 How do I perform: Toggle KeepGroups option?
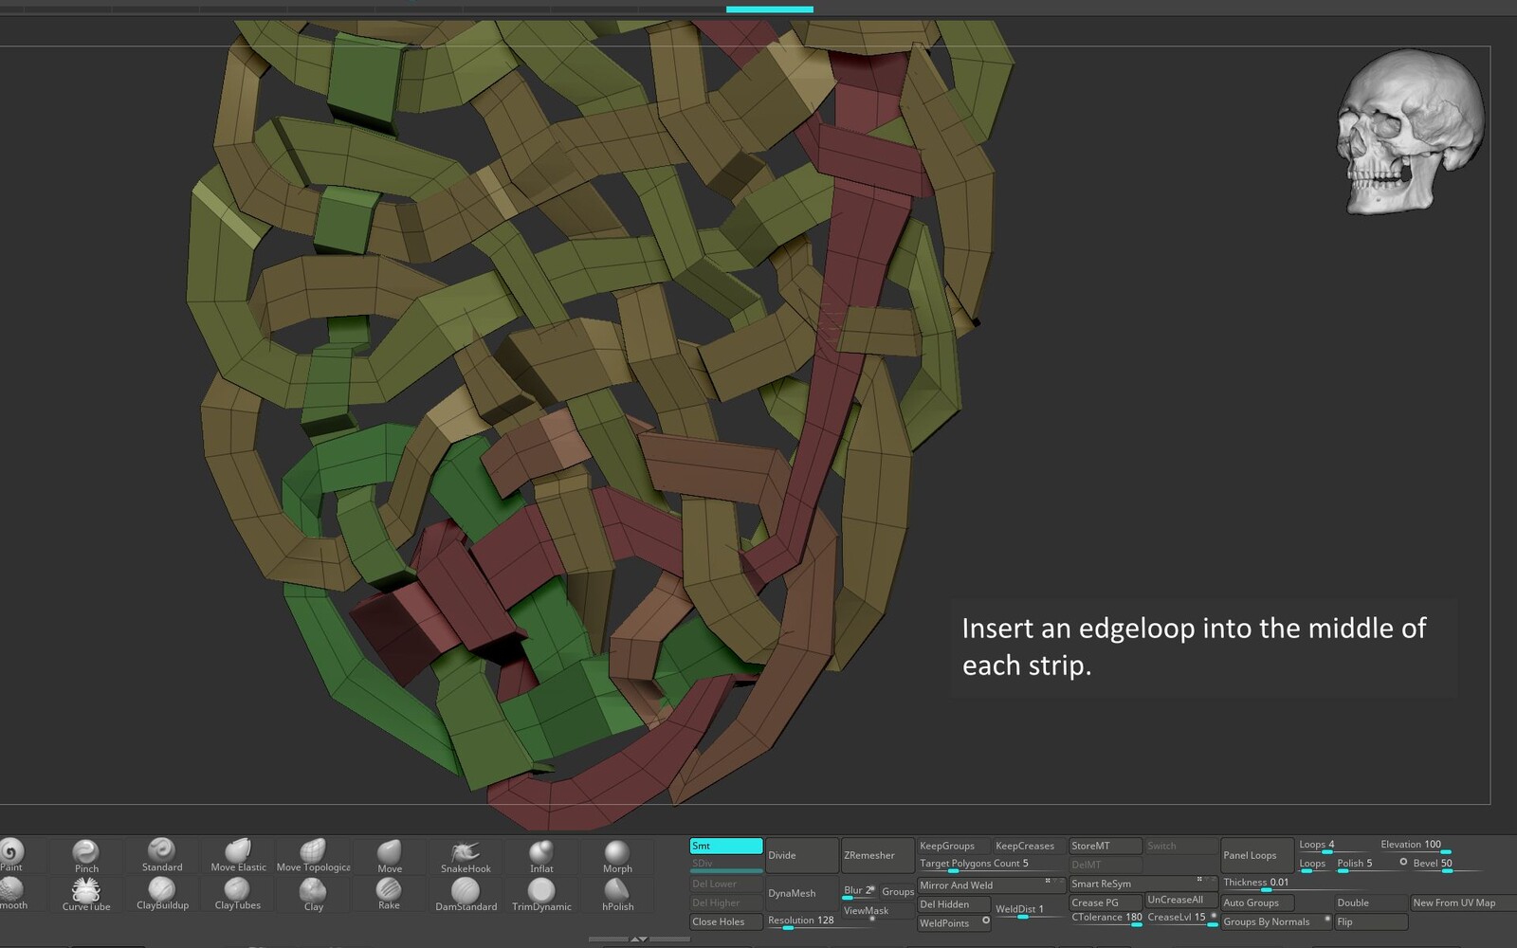[x=953, y=846]
